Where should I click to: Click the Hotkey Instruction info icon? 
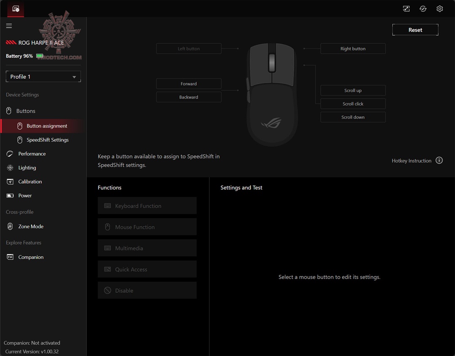point(439,161)
